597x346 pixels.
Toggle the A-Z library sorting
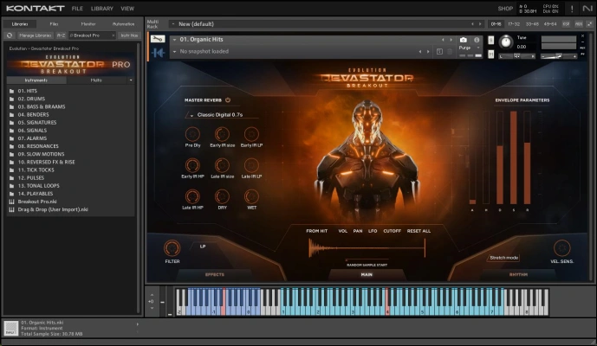coord(61,35)
